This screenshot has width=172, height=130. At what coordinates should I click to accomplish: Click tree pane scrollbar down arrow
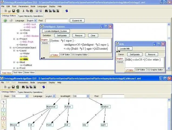169,68
